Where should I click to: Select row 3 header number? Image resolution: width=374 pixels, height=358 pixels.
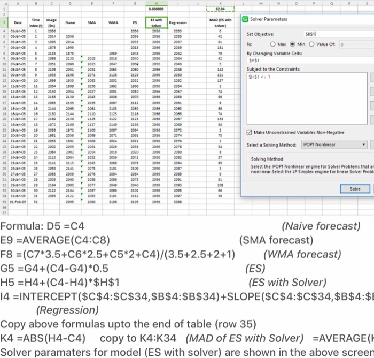4,22
